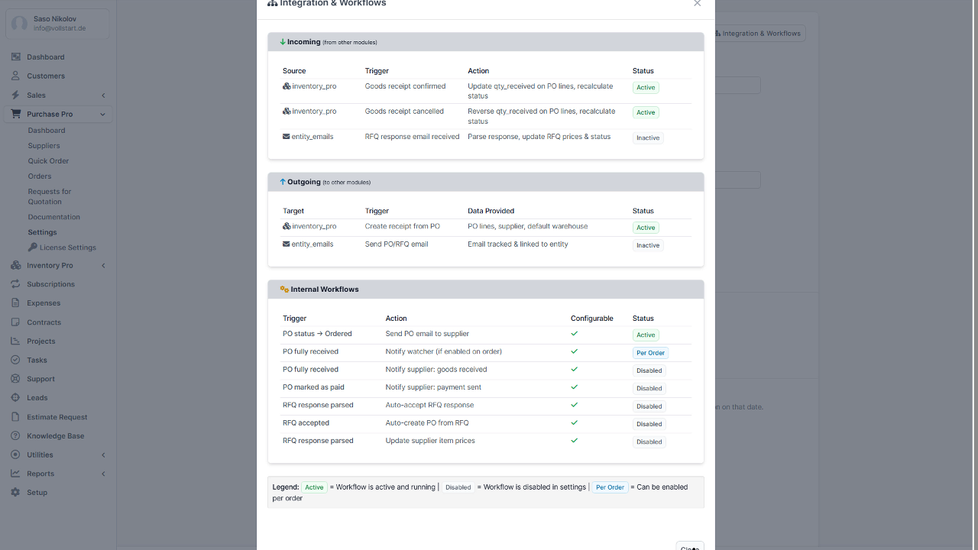Click checkmark for Update supplier item prices

[x=575, y=441]
